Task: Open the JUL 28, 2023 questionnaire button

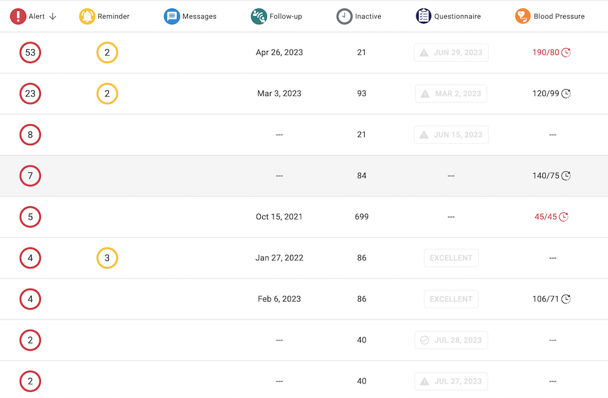Action: pyautogui.click(x=451, y=340)
